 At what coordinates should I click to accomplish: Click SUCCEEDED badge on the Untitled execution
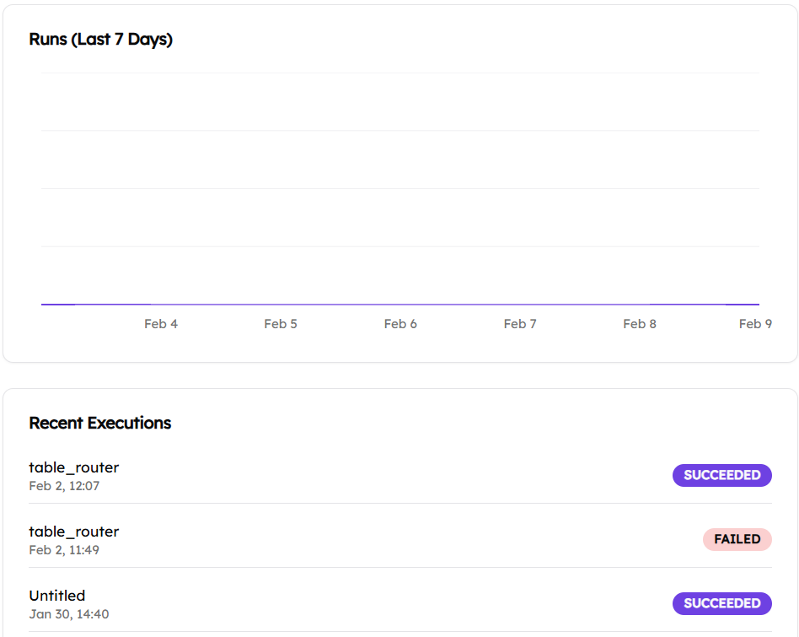(x=721, y=603)
